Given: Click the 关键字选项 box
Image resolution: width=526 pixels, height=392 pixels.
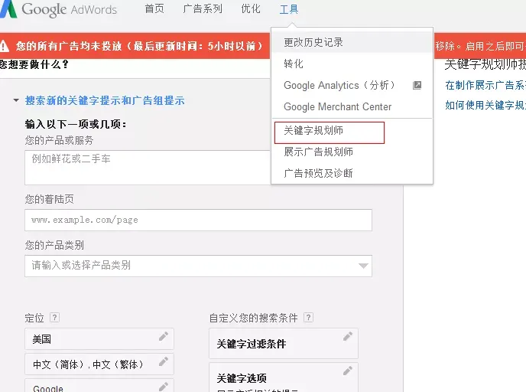Looking at the screenshot, I should [284, 377].
